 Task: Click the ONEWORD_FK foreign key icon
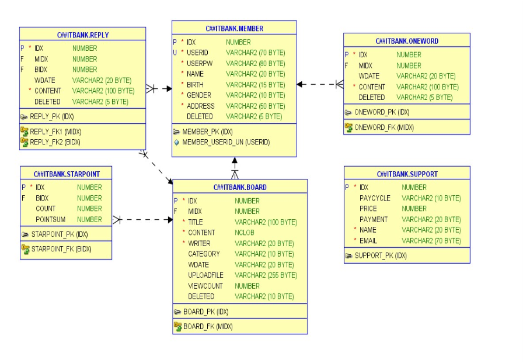point(348,127)
